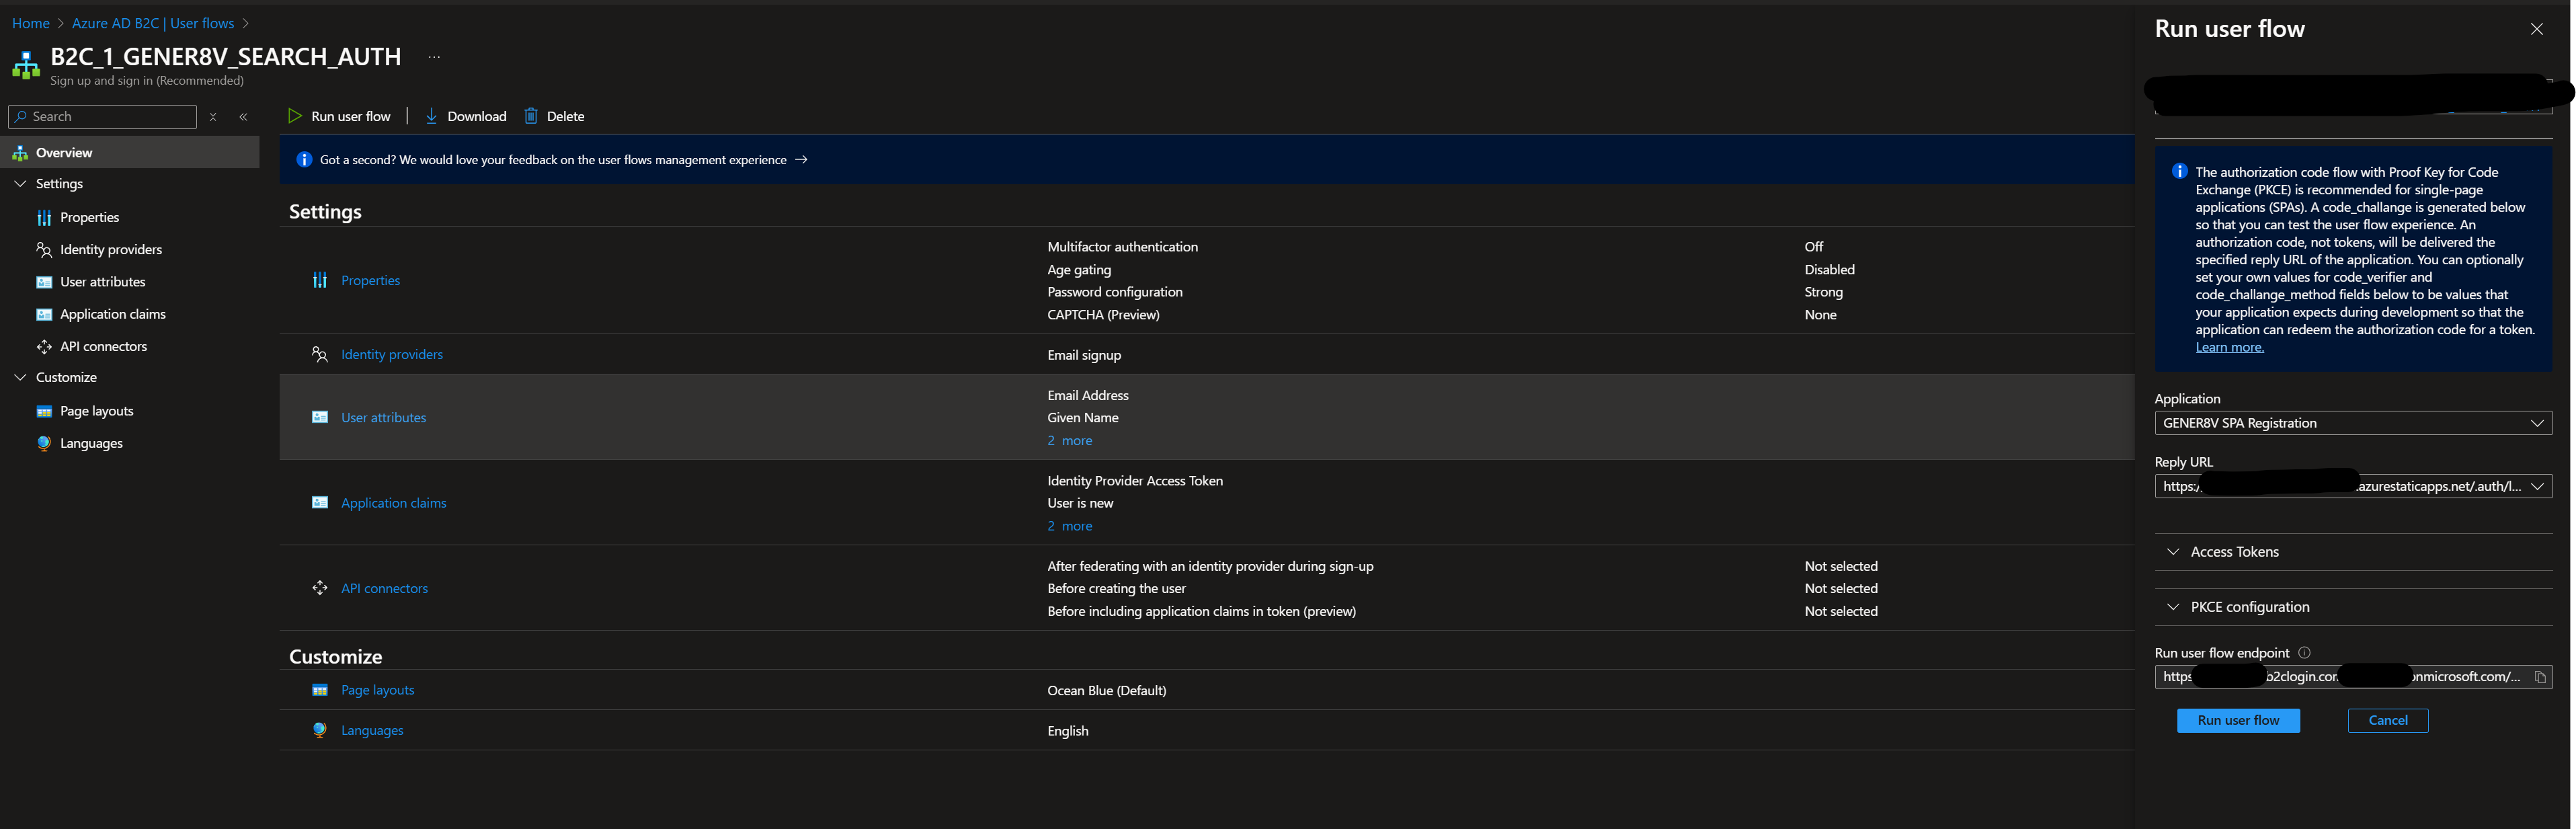
Task: Open the Application claims link in Settings table
Action: click(393, 502)
